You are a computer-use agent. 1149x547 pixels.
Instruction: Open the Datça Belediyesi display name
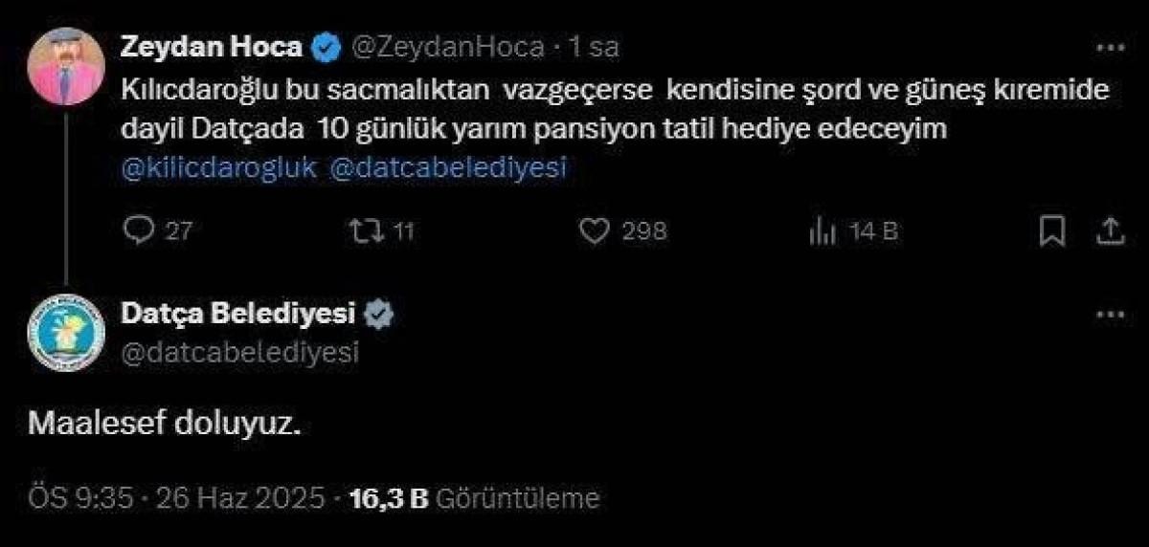[x=238, y=312]
